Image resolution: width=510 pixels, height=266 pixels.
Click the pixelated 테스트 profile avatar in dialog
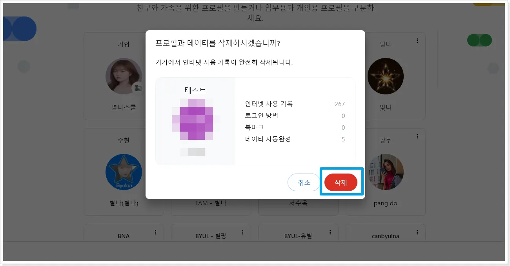[x=196, y=119]
